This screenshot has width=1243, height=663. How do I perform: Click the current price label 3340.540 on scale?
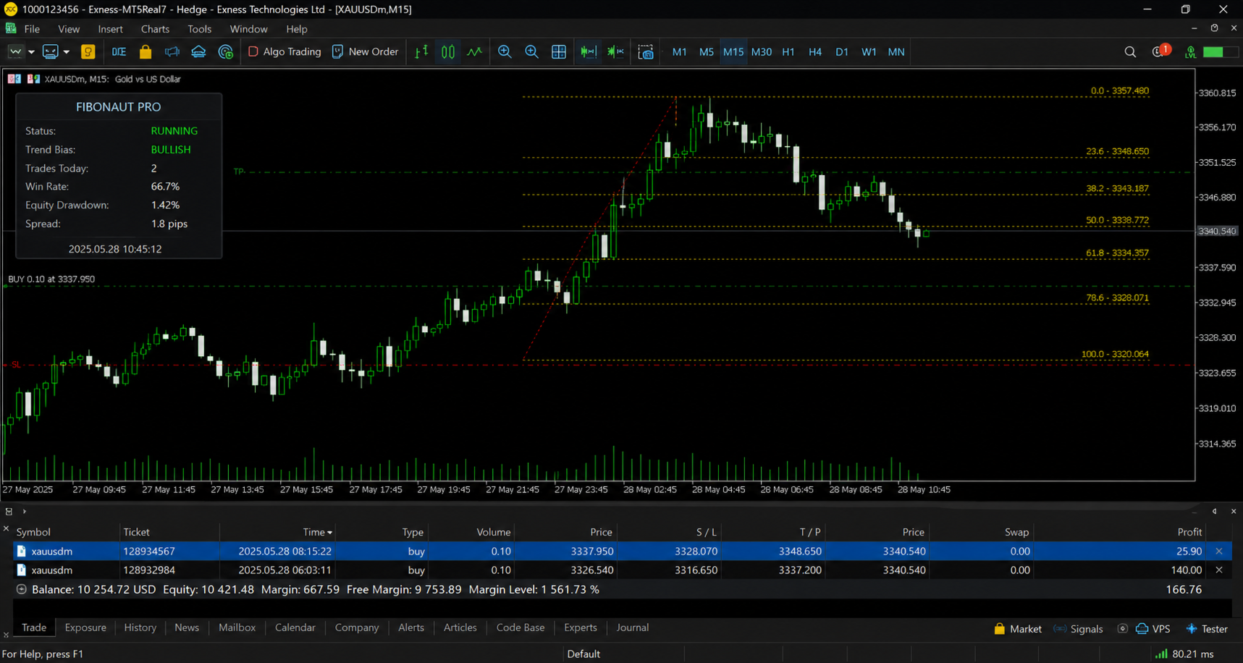[x=1217, y=231]
